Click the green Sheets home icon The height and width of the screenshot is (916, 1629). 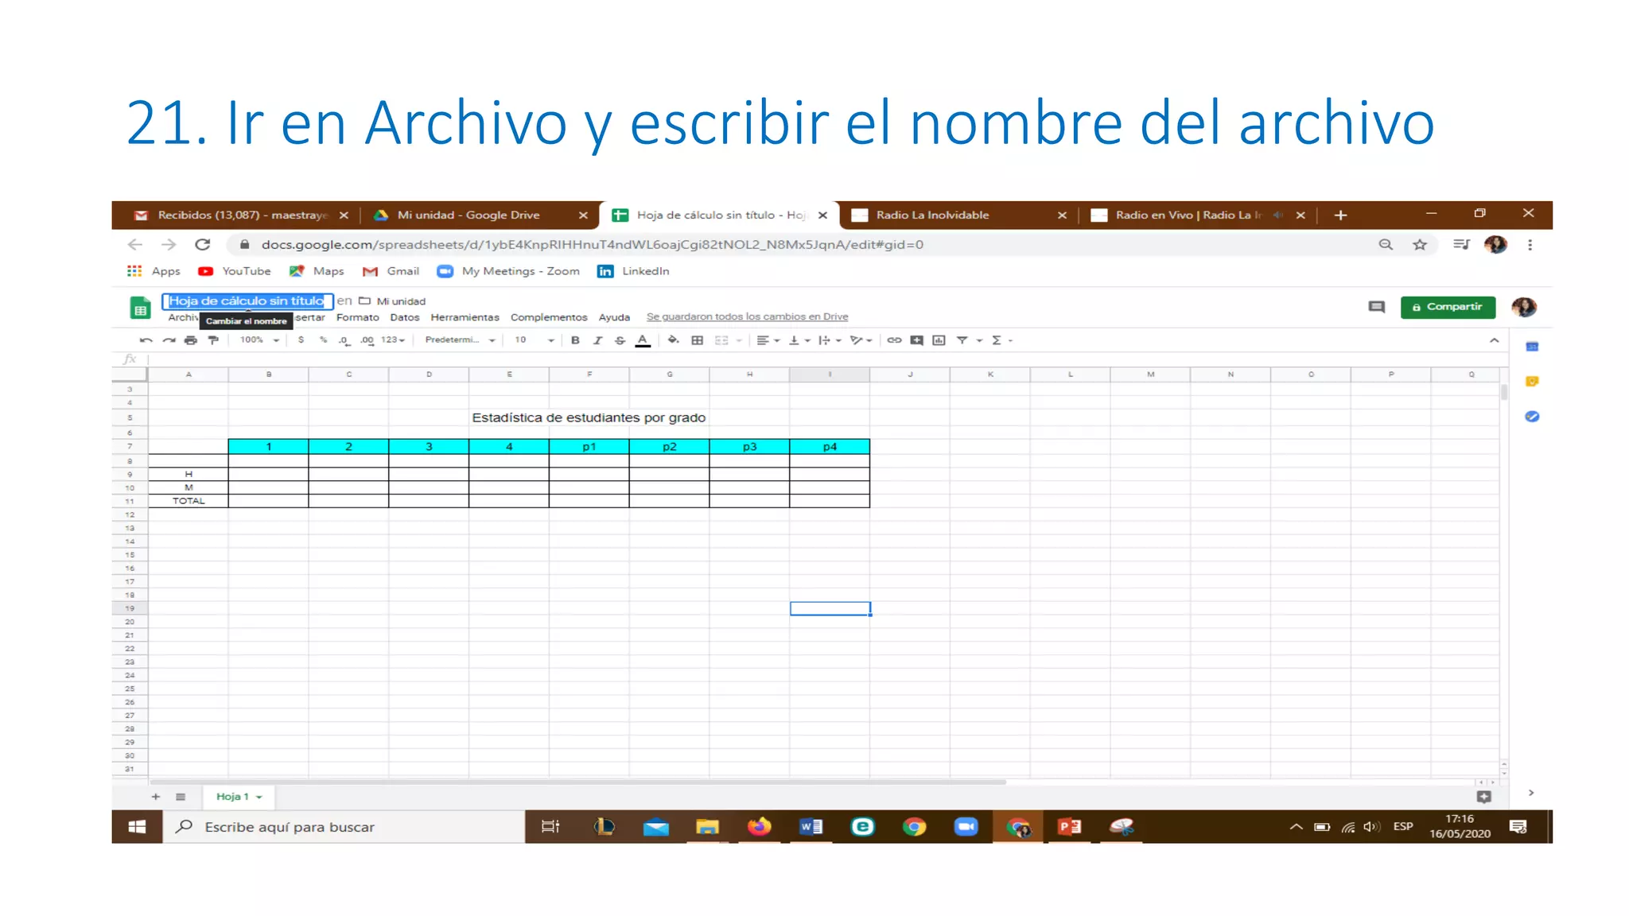click(140, 309)
